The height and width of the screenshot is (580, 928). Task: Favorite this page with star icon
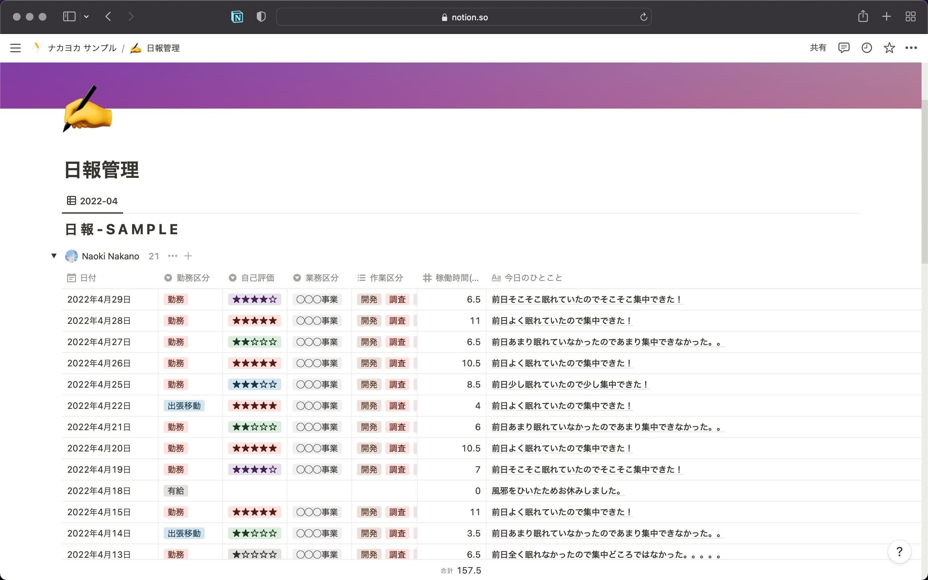[889, 48]
